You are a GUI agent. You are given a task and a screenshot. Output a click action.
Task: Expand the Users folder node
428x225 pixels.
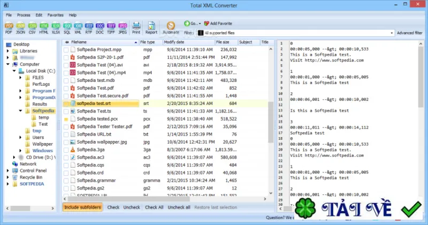pos(20,137)
